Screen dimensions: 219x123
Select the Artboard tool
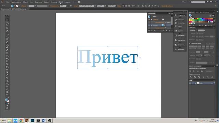(7, 86)
